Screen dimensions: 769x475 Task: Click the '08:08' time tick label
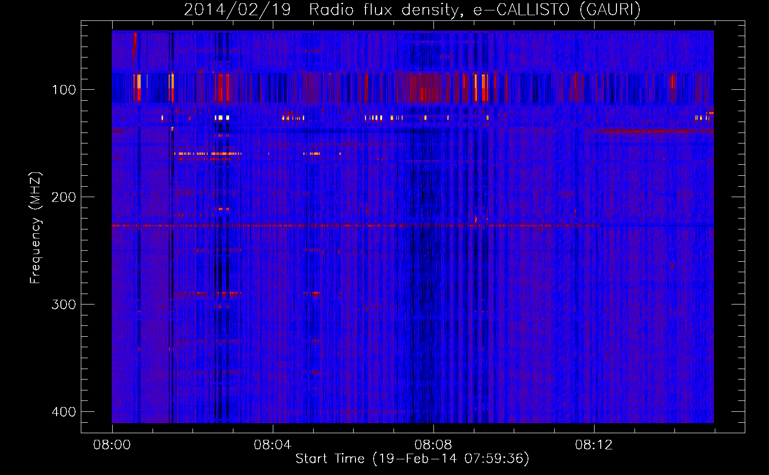[433, 445]
